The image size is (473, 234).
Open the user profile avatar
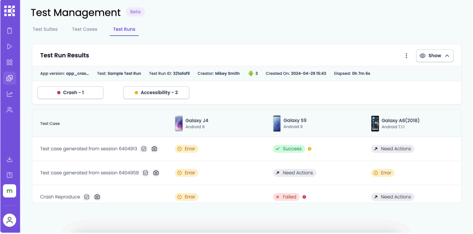click(10, 220)
